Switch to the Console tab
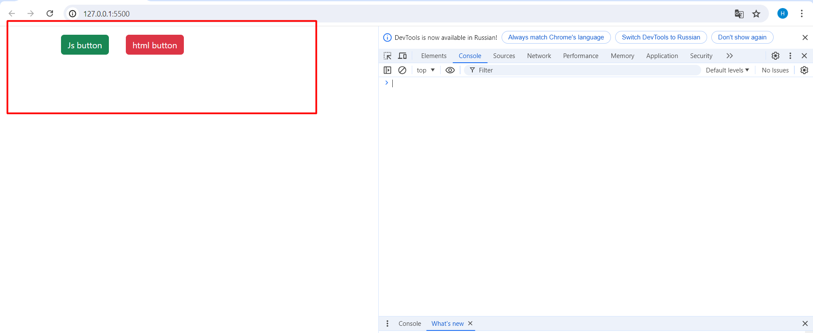The width and height of the screenshot is (813, 333). (x=470, y=56)
